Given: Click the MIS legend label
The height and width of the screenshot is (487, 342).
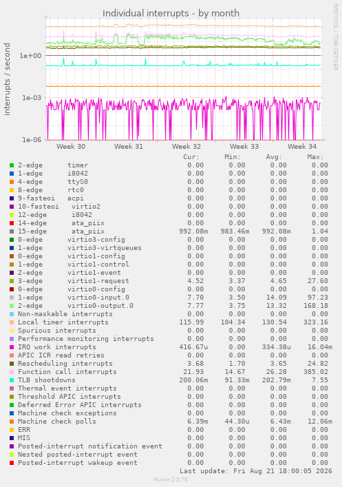Looking at the screenshot, I should pos(24,438).
